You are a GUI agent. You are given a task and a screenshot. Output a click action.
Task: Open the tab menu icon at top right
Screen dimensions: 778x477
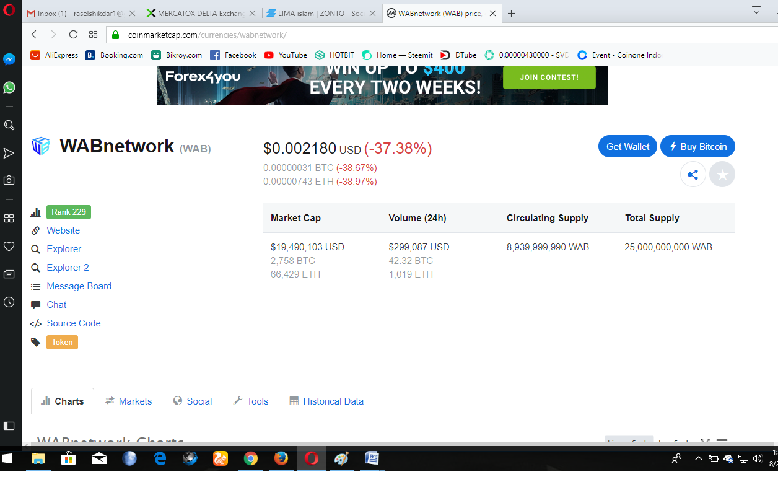click(x=756, y=11)
